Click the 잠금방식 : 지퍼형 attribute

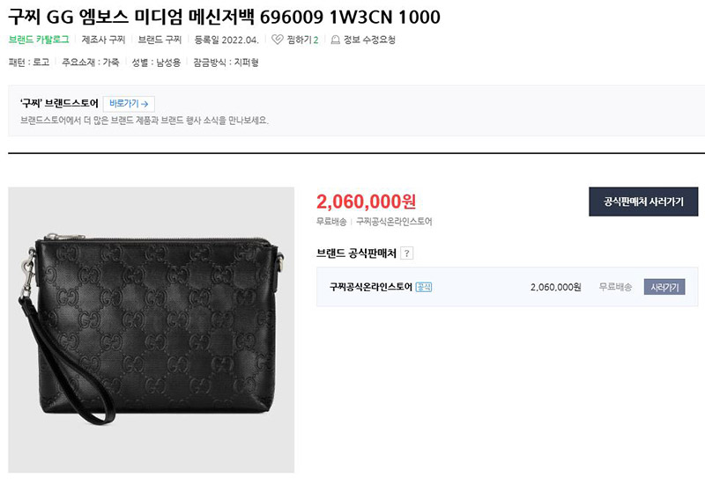226,62
